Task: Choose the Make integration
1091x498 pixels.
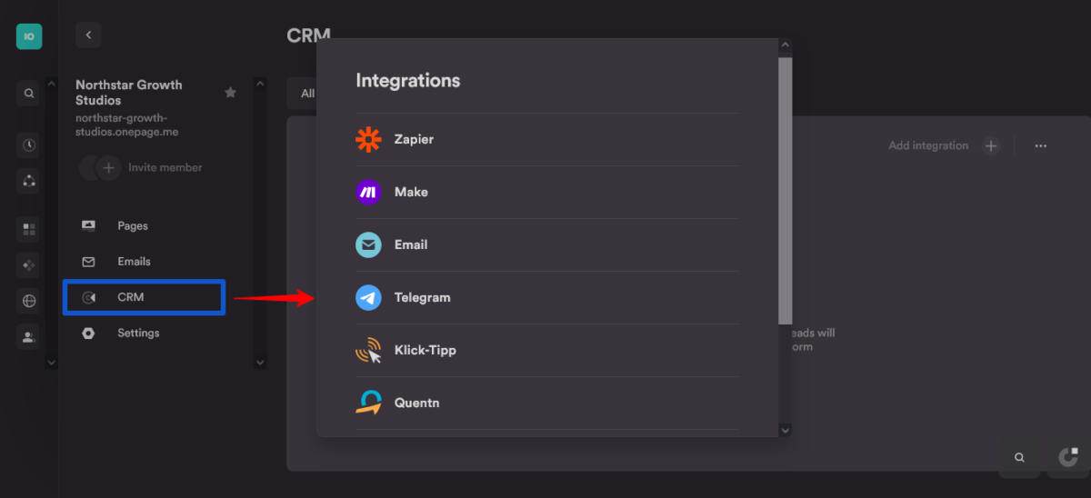Action: [547, 193]
